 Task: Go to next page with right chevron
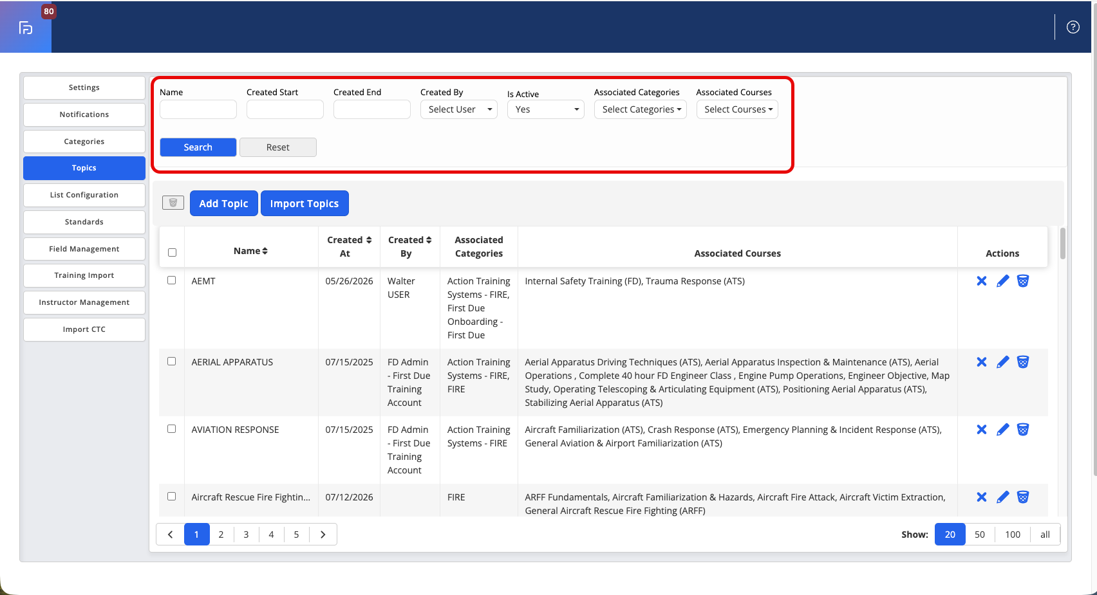pyautogui.click(x=323, y=535)
